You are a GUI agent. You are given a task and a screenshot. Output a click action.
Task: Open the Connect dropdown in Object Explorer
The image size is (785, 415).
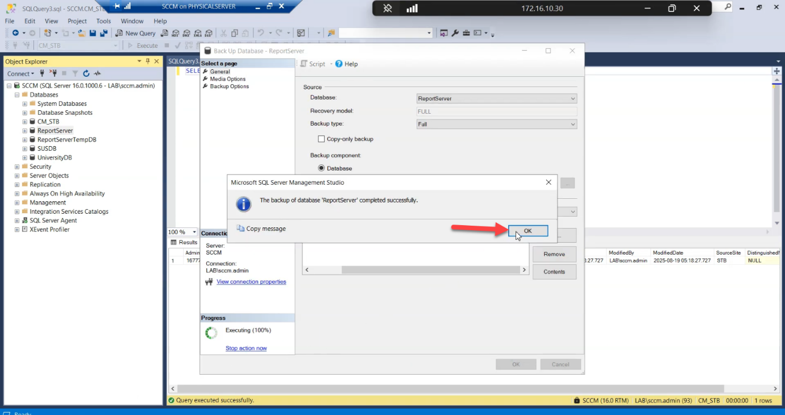click(x=20, y=73)
